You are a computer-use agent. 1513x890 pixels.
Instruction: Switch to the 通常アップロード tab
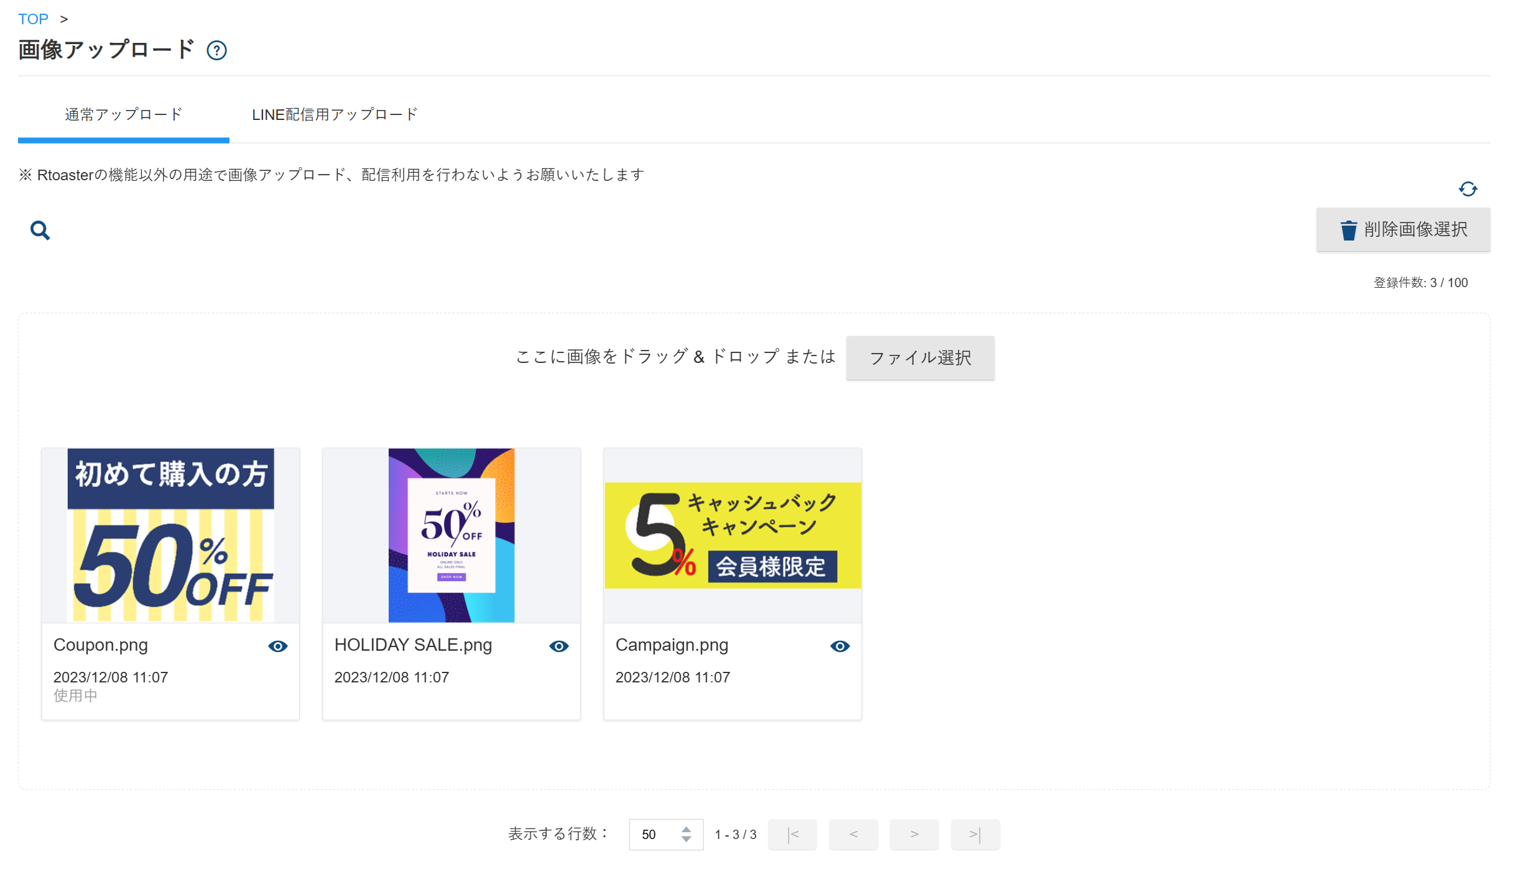tap(124, 115)
